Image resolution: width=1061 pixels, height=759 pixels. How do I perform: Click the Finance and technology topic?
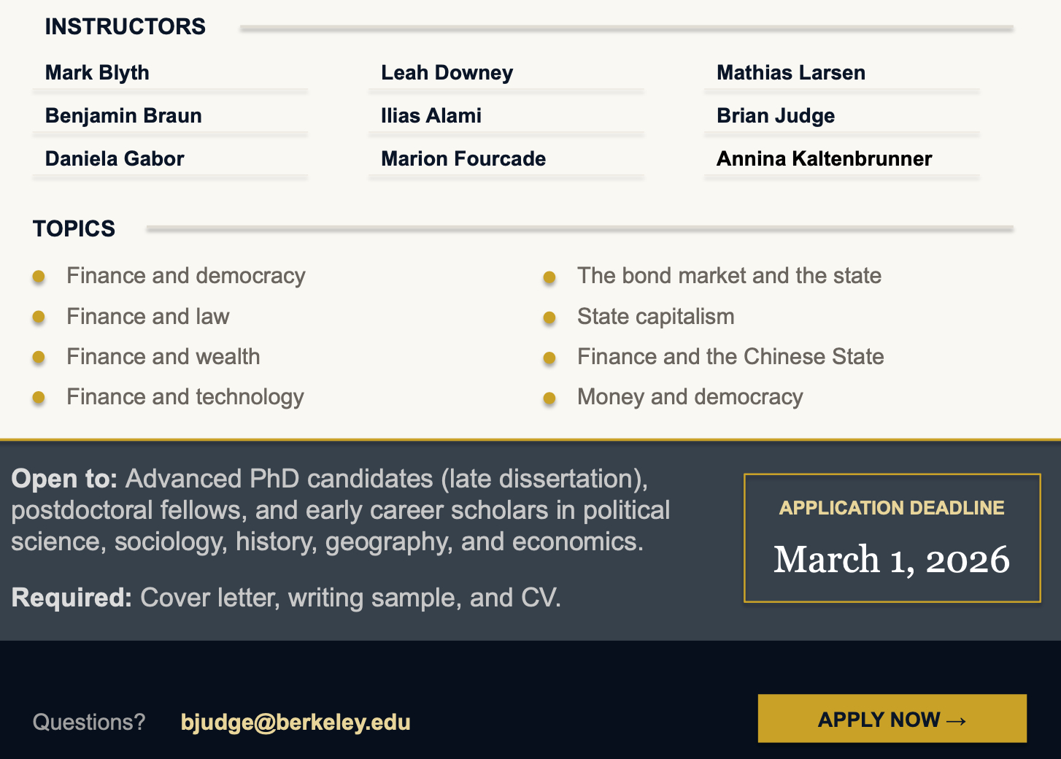[x=185, y=397]
